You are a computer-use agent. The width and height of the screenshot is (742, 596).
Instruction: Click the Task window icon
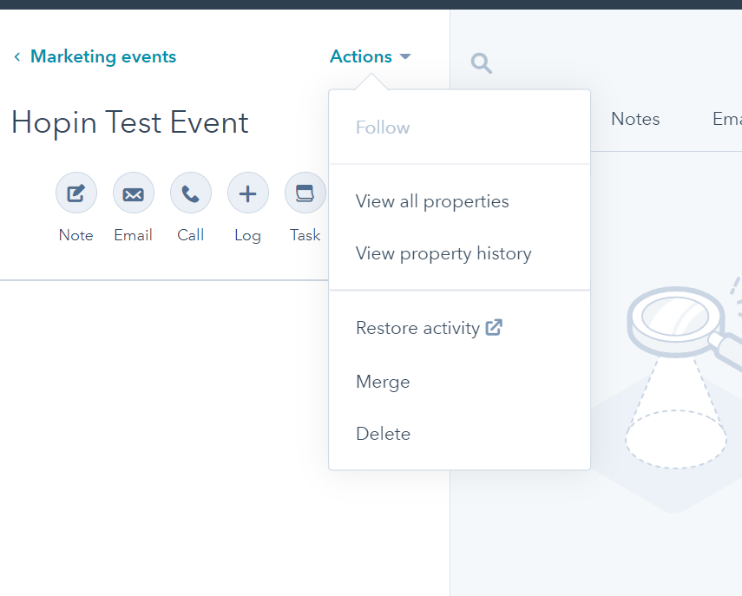305,193
